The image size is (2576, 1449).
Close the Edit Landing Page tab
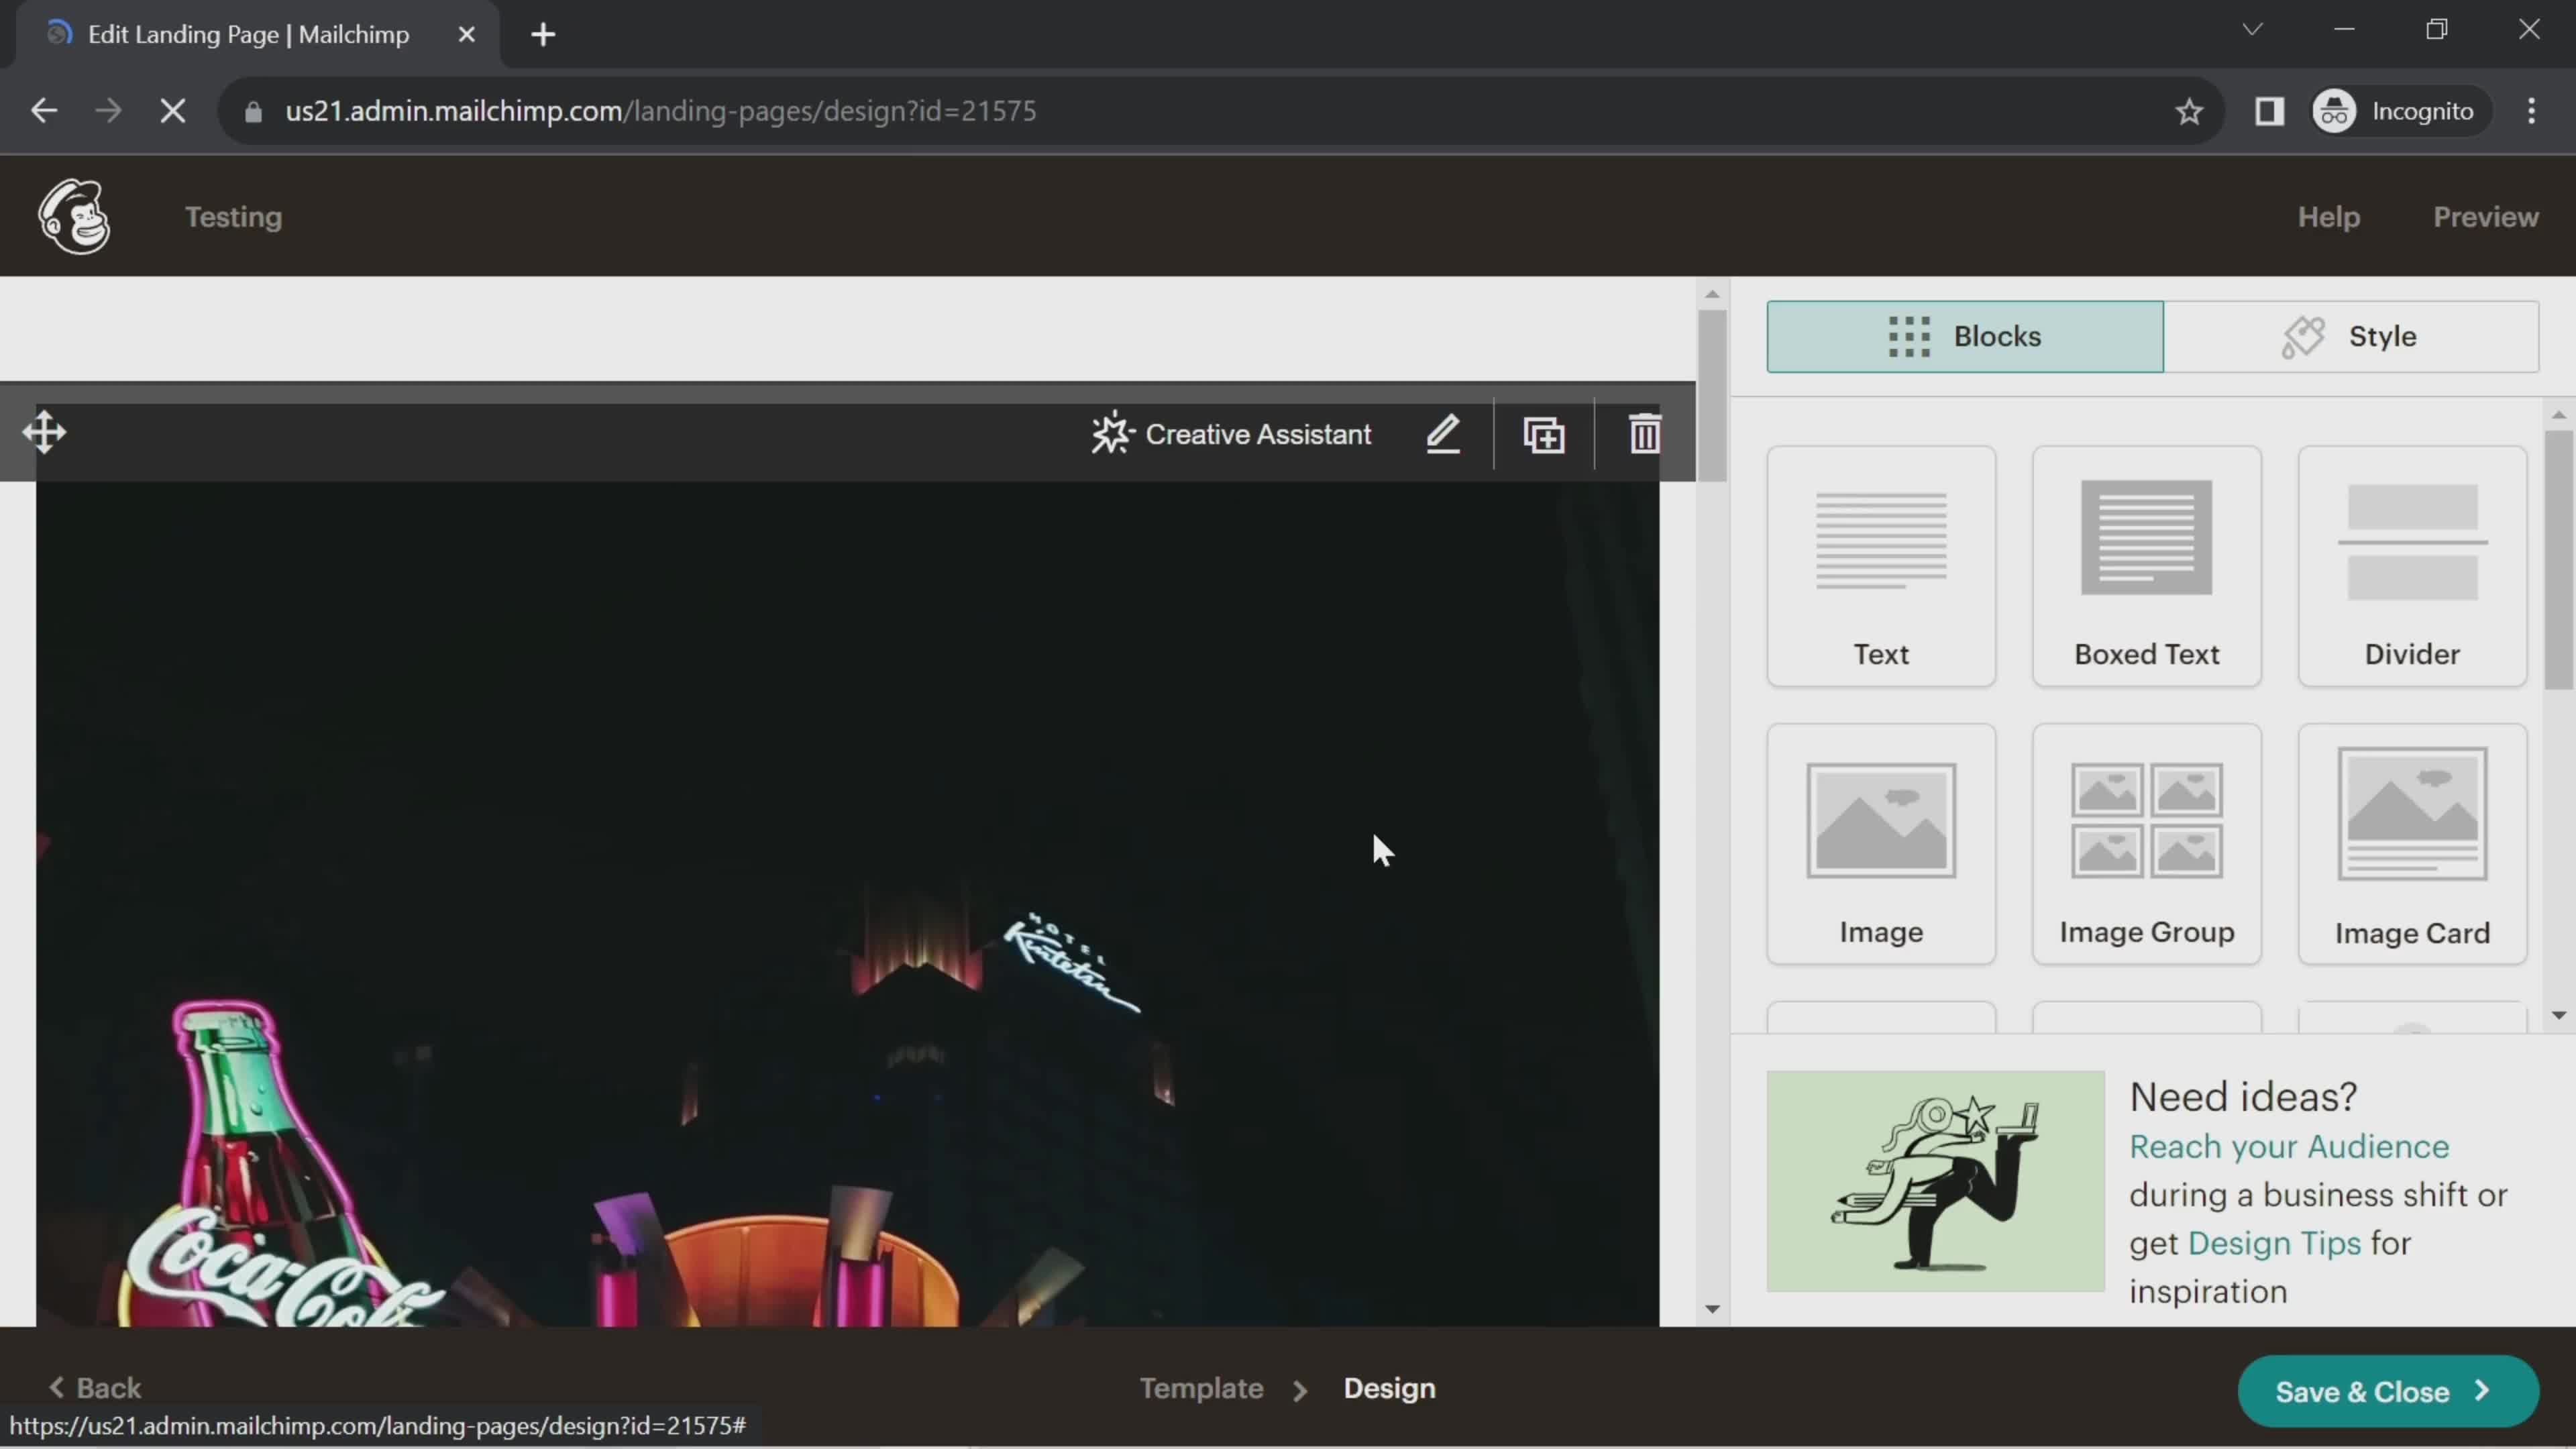(466, 35)
